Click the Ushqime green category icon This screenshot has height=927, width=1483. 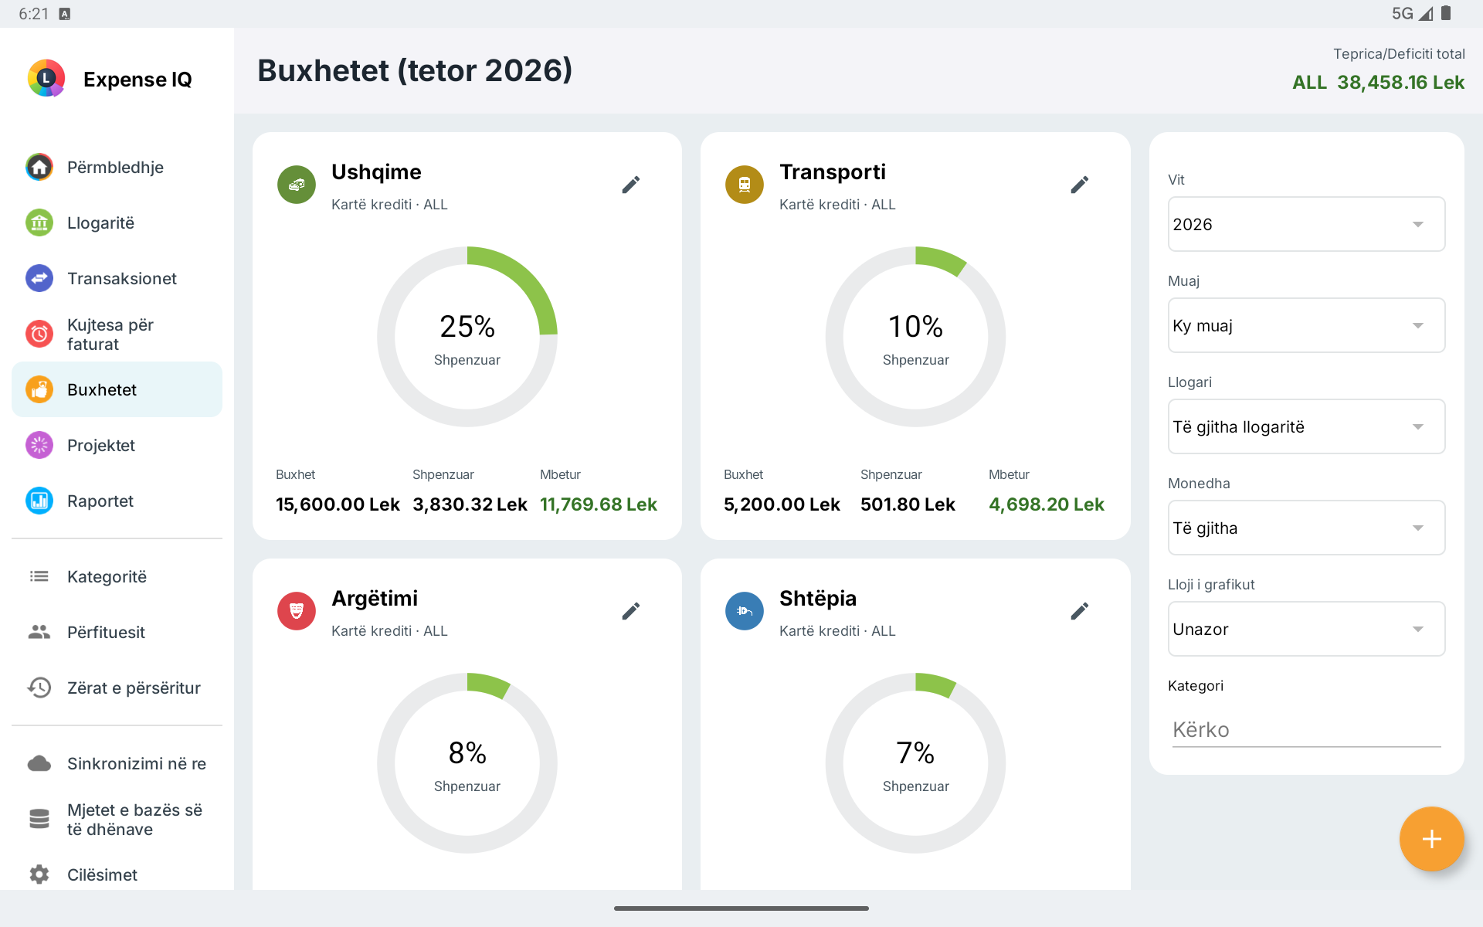(297, 185)
